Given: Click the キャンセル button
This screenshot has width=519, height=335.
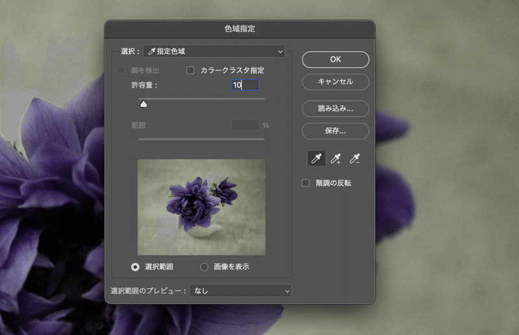Looking at the screenshot, I should click(335, 82).
